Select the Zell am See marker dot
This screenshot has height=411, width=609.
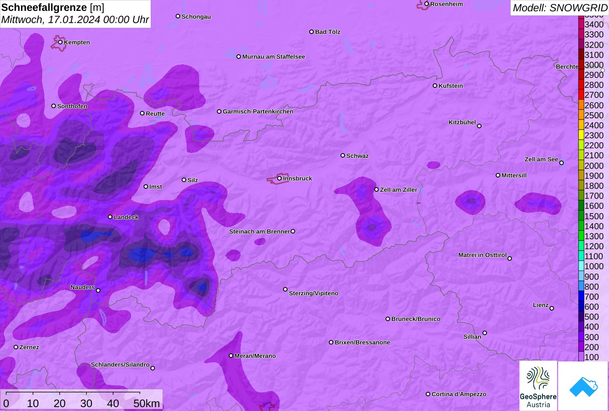[x=562, y=163]
